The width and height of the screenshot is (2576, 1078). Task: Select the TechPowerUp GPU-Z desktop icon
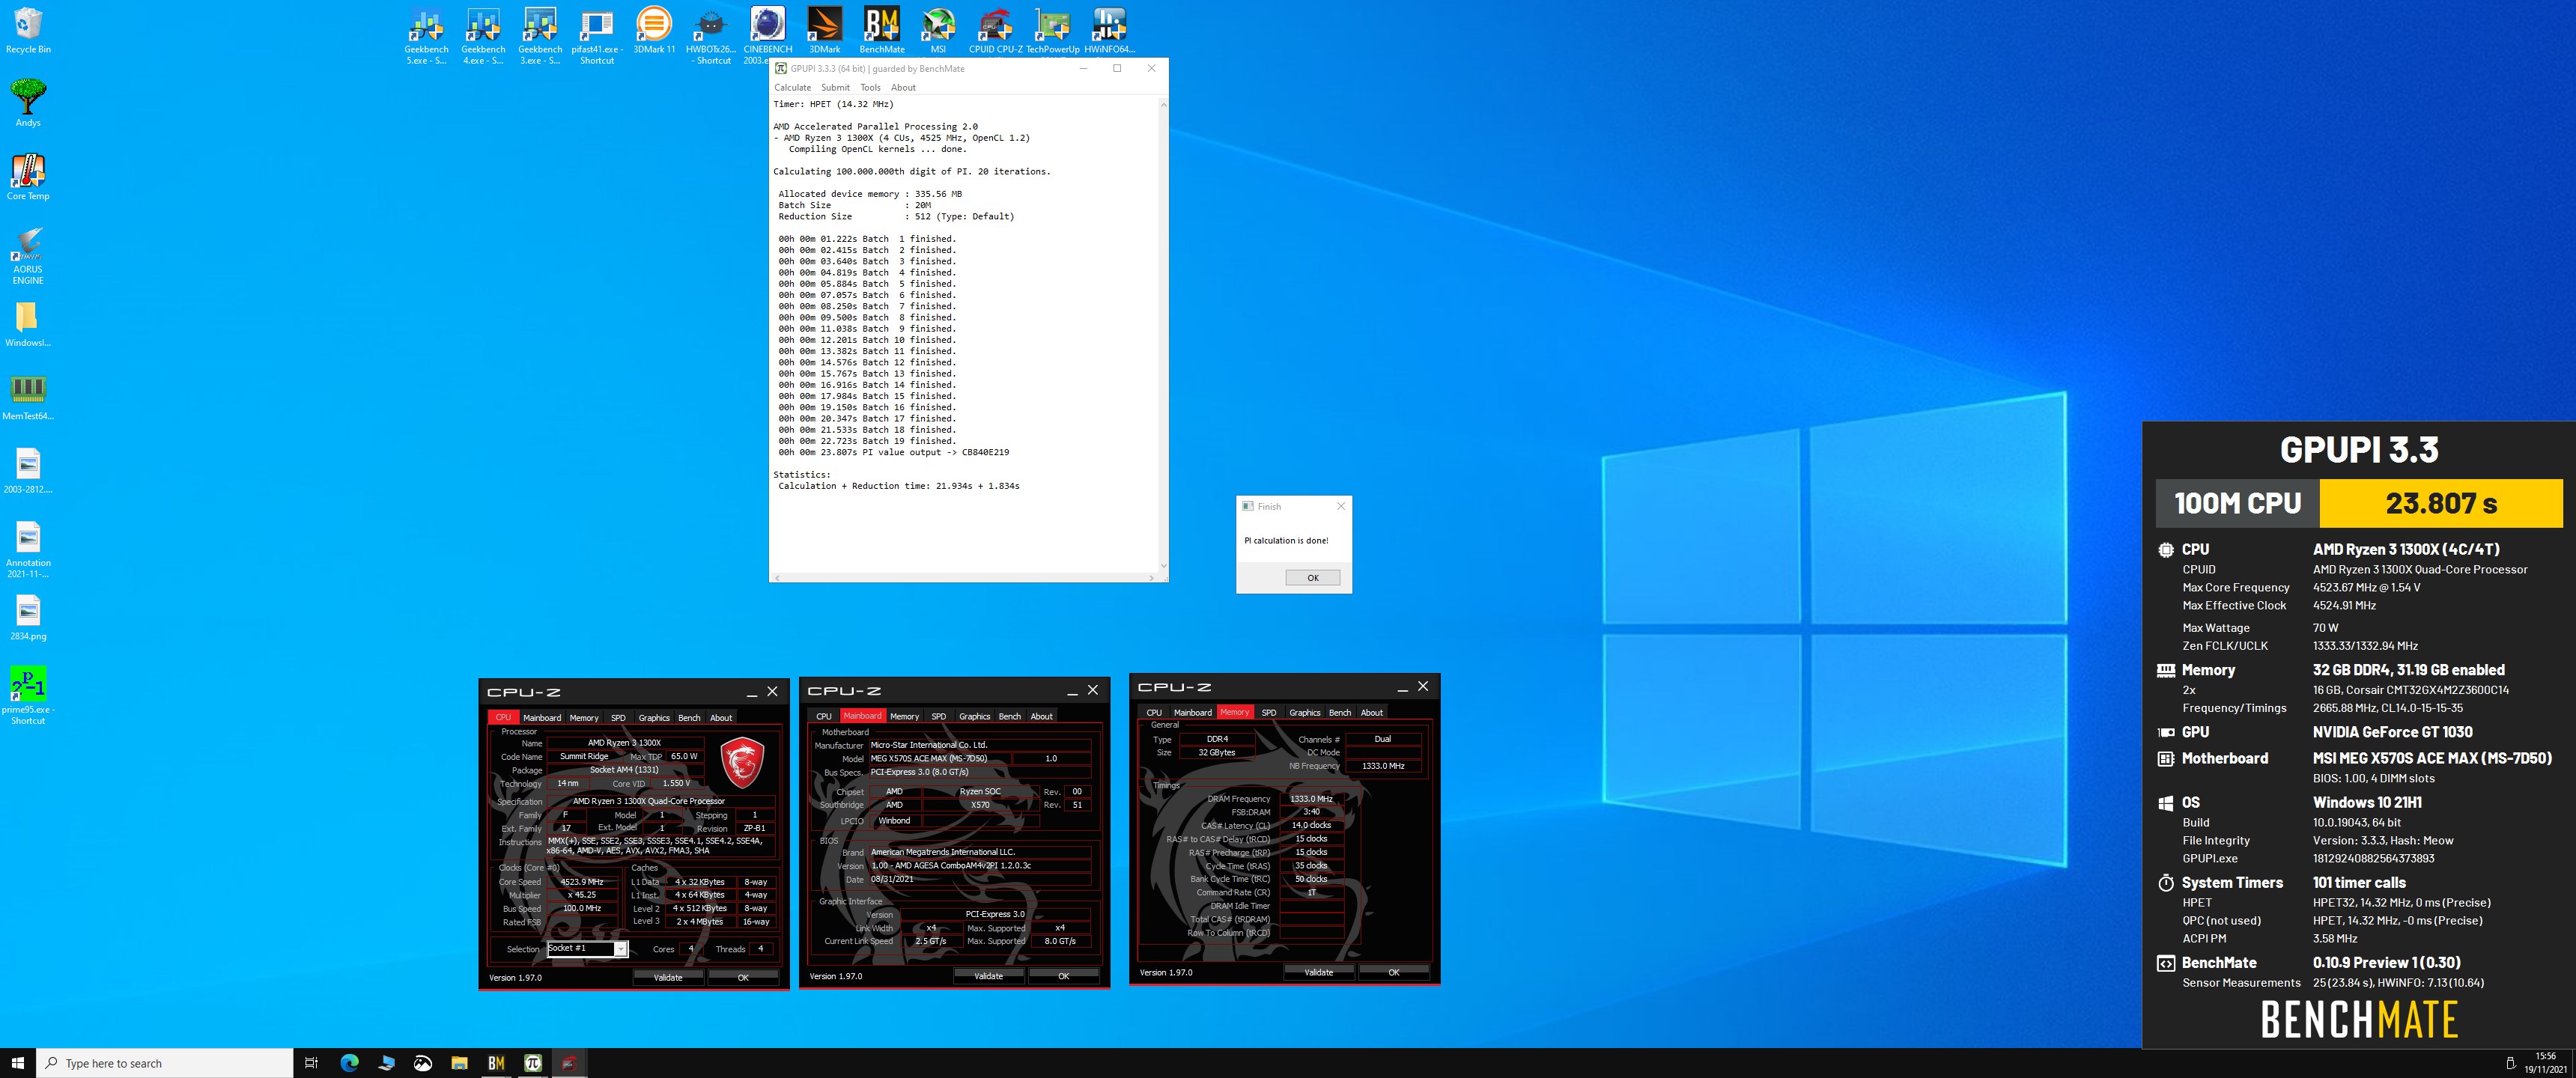click(1053, 30)
